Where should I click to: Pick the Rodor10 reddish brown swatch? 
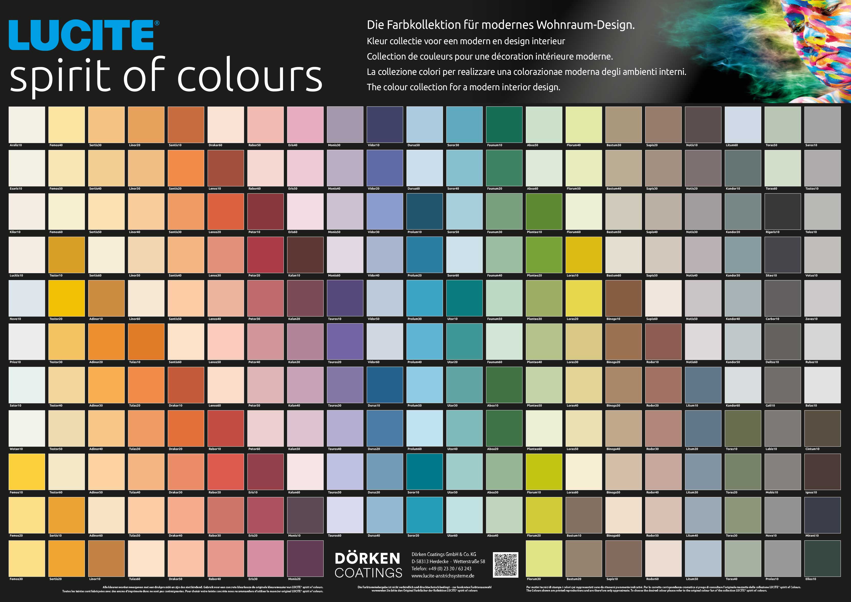pyautogui.click(x=663, y=341)
